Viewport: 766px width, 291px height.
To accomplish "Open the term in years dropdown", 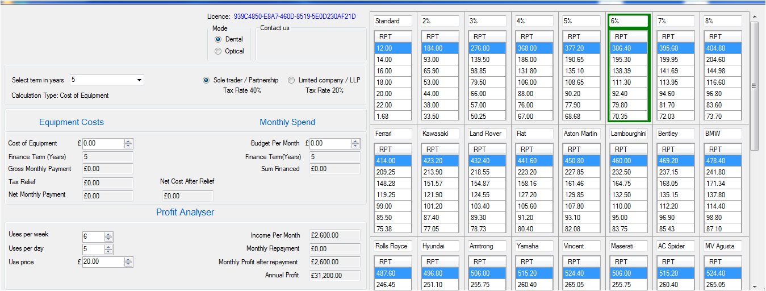I will pos(139,80).
